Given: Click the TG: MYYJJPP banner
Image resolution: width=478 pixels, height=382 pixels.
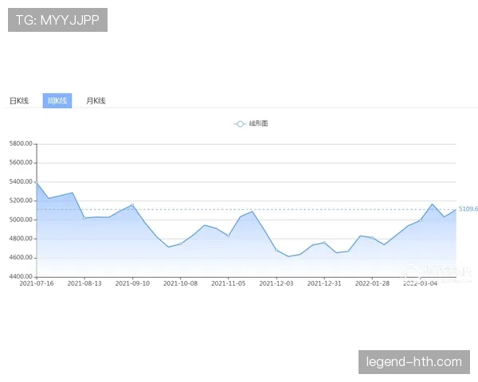Looking at the screenshot, I should [57, 20].
